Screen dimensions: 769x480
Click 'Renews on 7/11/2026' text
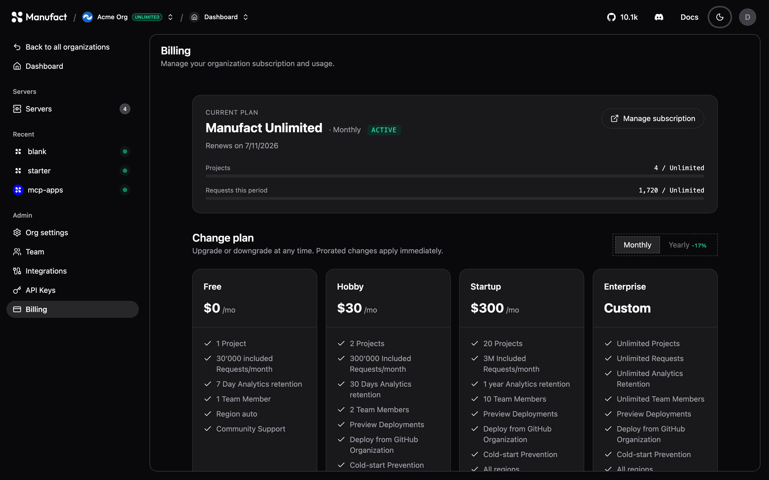click(242, 146)
